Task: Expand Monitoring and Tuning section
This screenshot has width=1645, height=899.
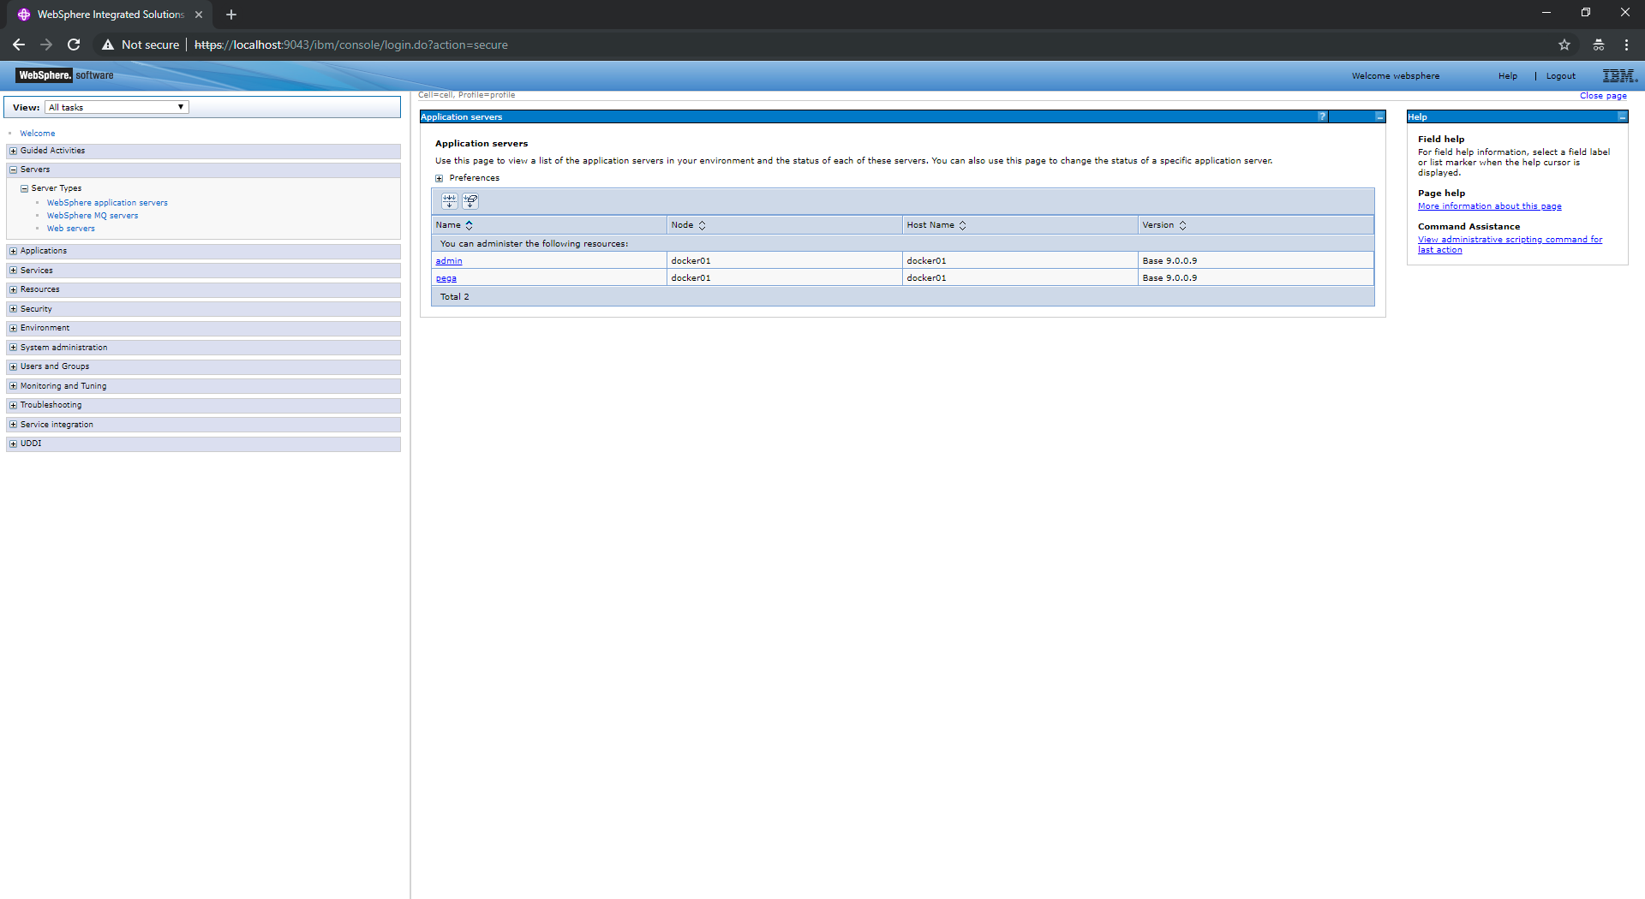Action: pyautogui.click(x=13, y=386)
